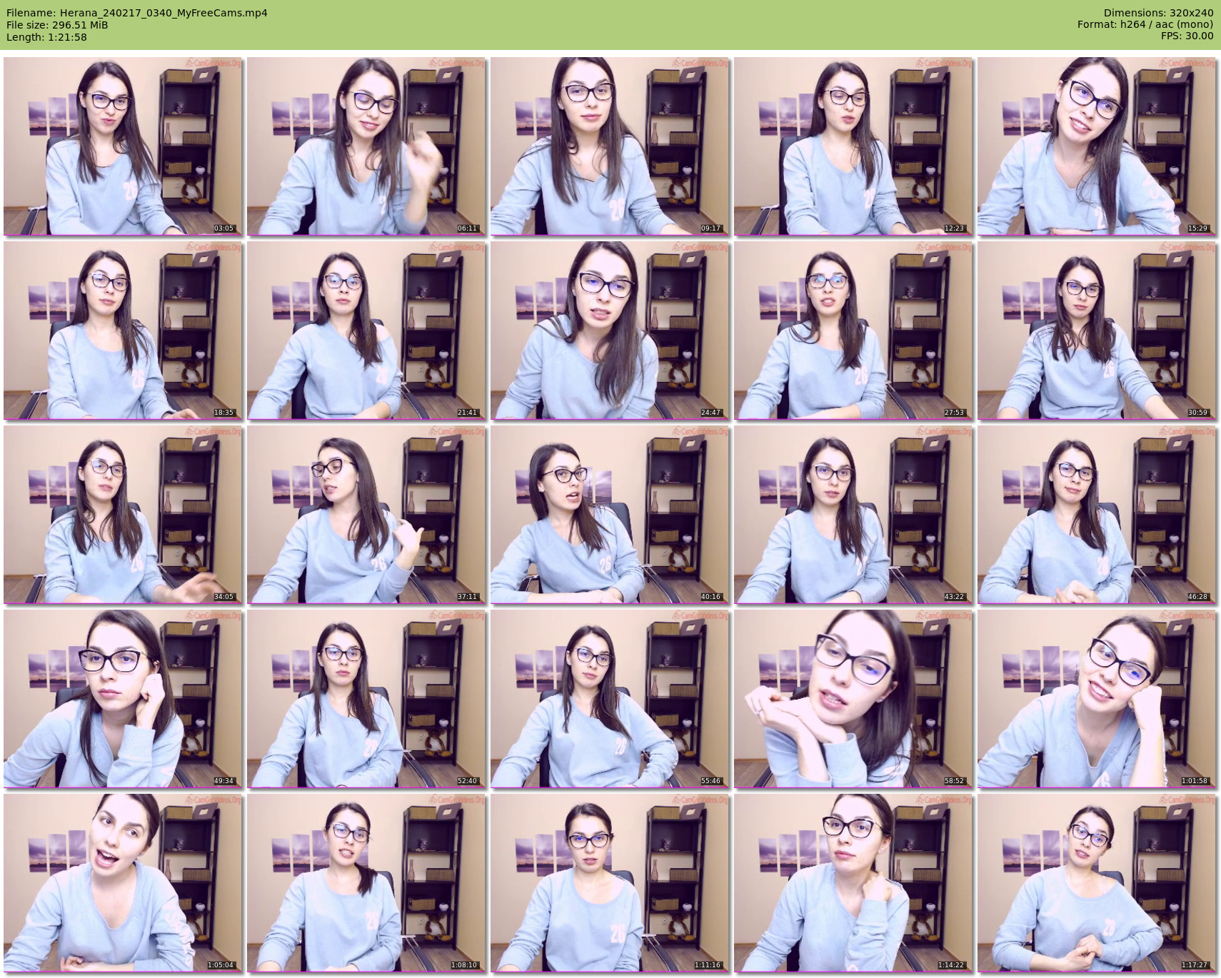Pick the thumbnail marked 1:11:16
This screenshot has height=978, width=1221.
610,883
